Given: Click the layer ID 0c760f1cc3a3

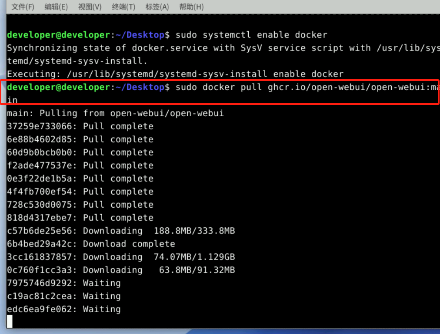Looking at the screenshot, I should (x=40, y=270).
